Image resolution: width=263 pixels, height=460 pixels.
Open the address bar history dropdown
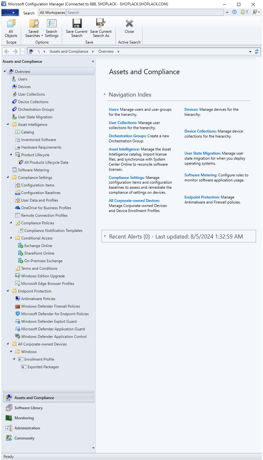pos(250,51)
